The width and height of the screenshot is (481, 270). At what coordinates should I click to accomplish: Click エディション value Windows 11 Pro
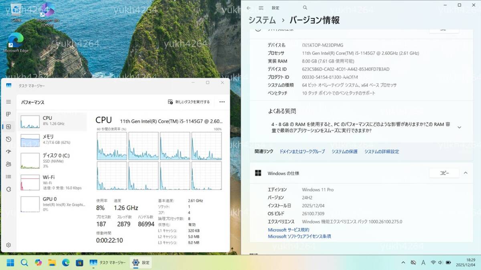pos(318,190)
